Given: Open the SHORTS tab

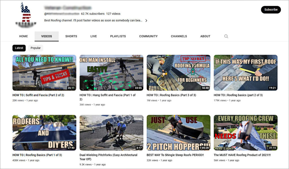Looking at the screenshot, I should click(x=71, y=36).
